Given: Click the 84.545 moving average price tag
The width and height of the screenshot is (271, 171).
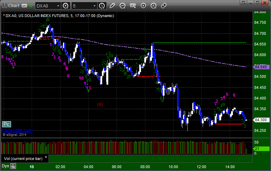Looking at the screenshot, I should pos(261,67).
